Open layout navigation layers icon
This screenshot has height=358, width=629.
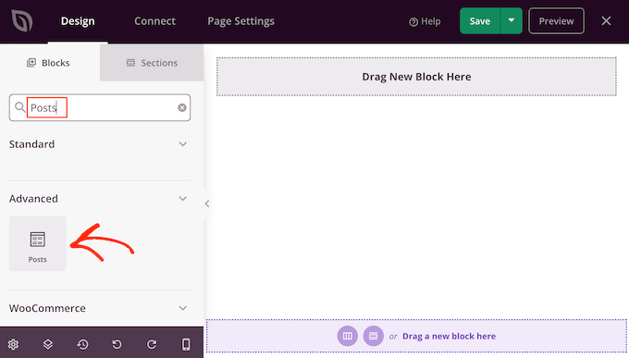[x=48, y=344]
